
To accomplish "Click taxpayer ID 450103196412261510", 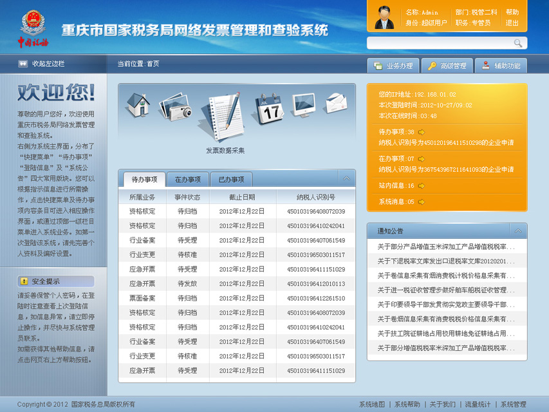I will pyautogui.click(x=316, y=298).
